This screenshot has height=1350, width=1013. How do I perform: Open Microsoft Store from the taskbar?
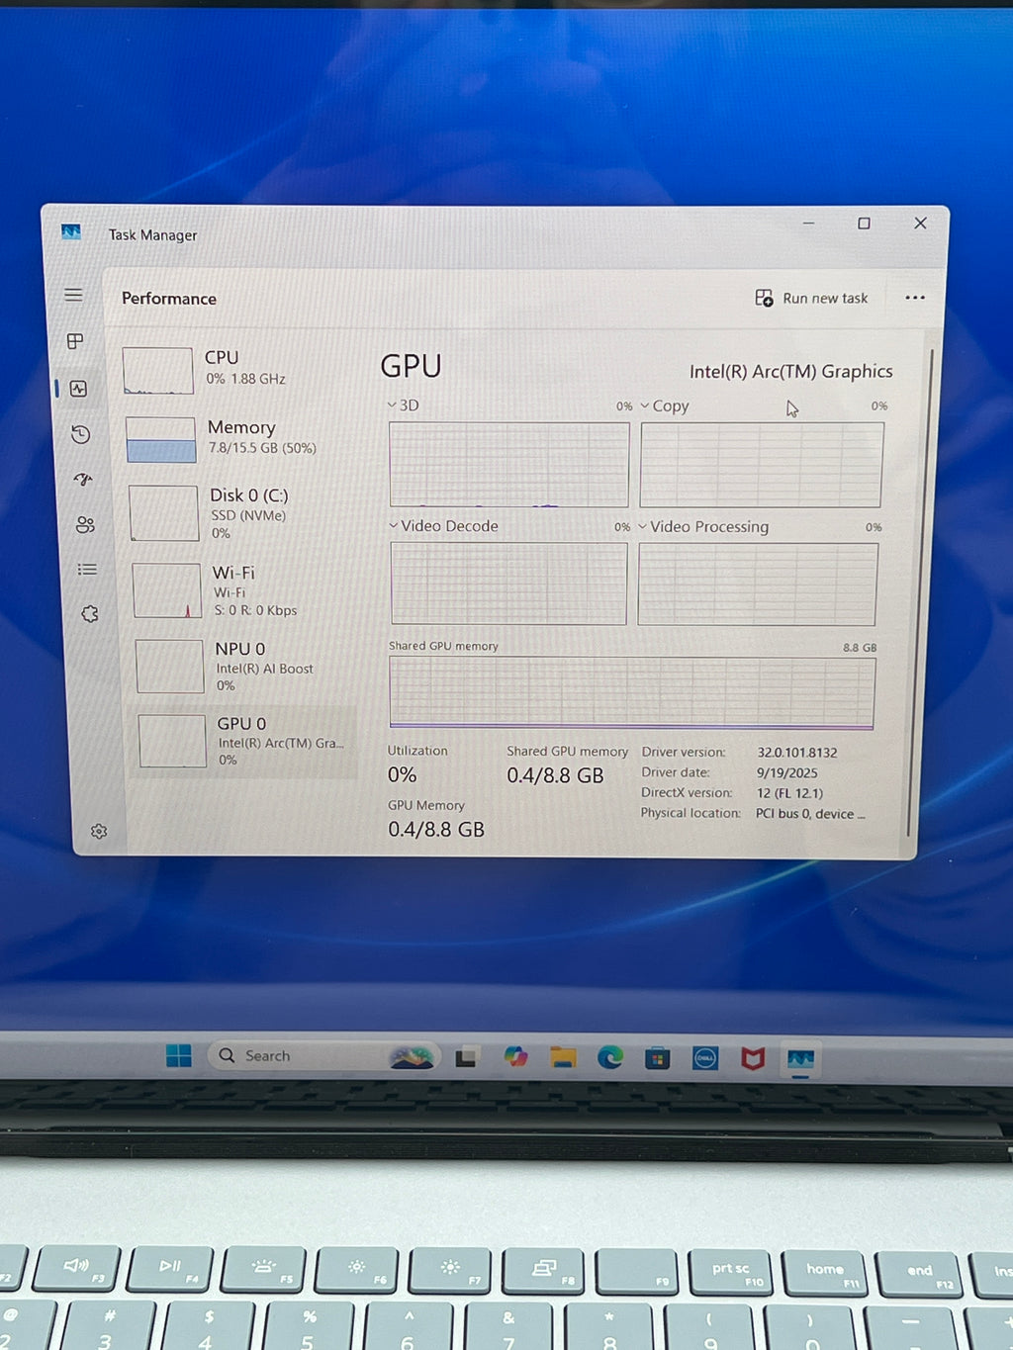pos(658,1059)
